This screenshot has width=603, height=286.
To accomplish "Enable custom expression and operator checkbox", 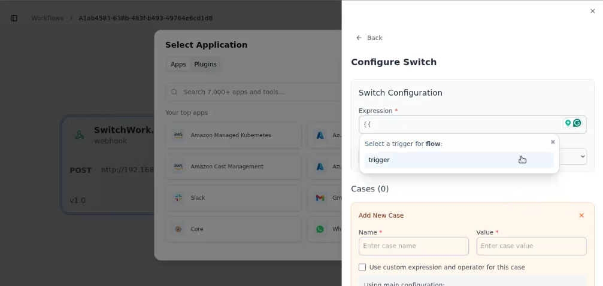I will [362, 267].
